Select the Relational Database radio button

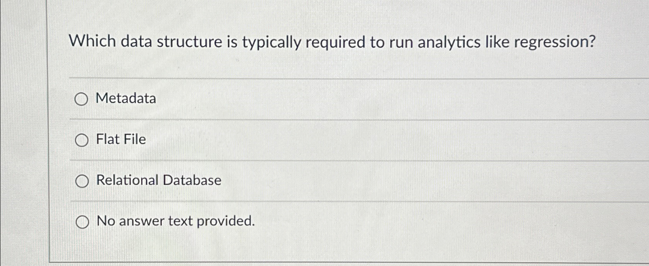coord(82,181)
